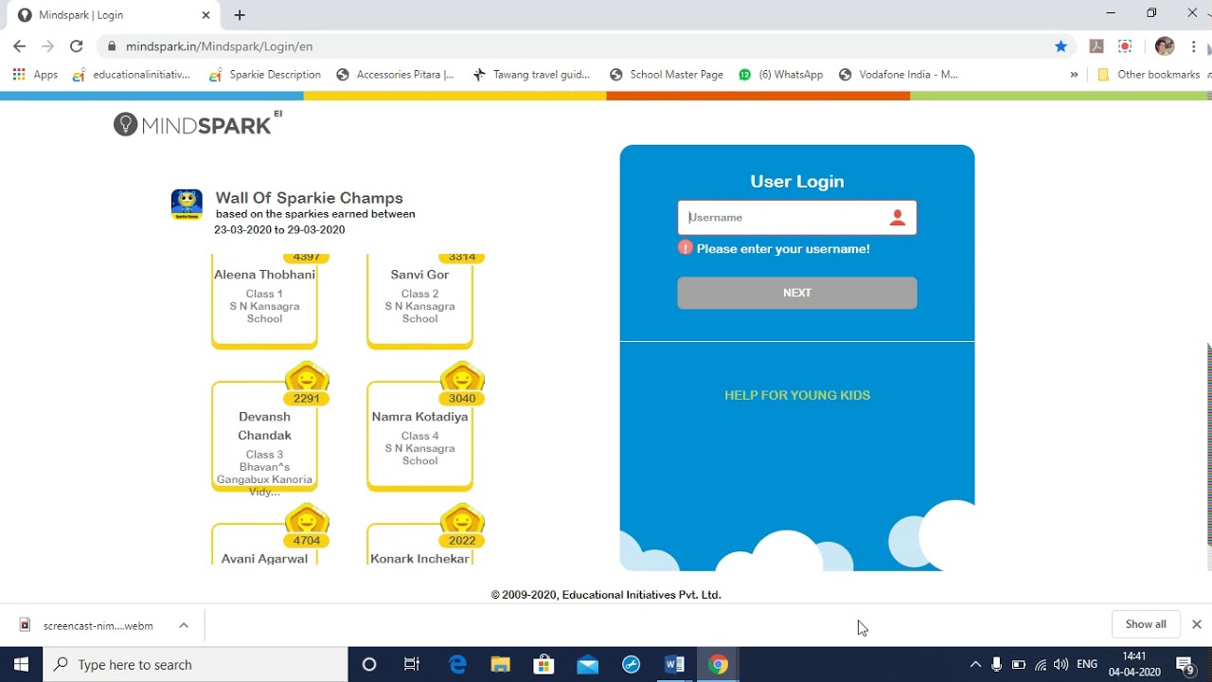Click Namra Kotadiya name
The image size is (1212, 682).
click(x=419, y=417)
